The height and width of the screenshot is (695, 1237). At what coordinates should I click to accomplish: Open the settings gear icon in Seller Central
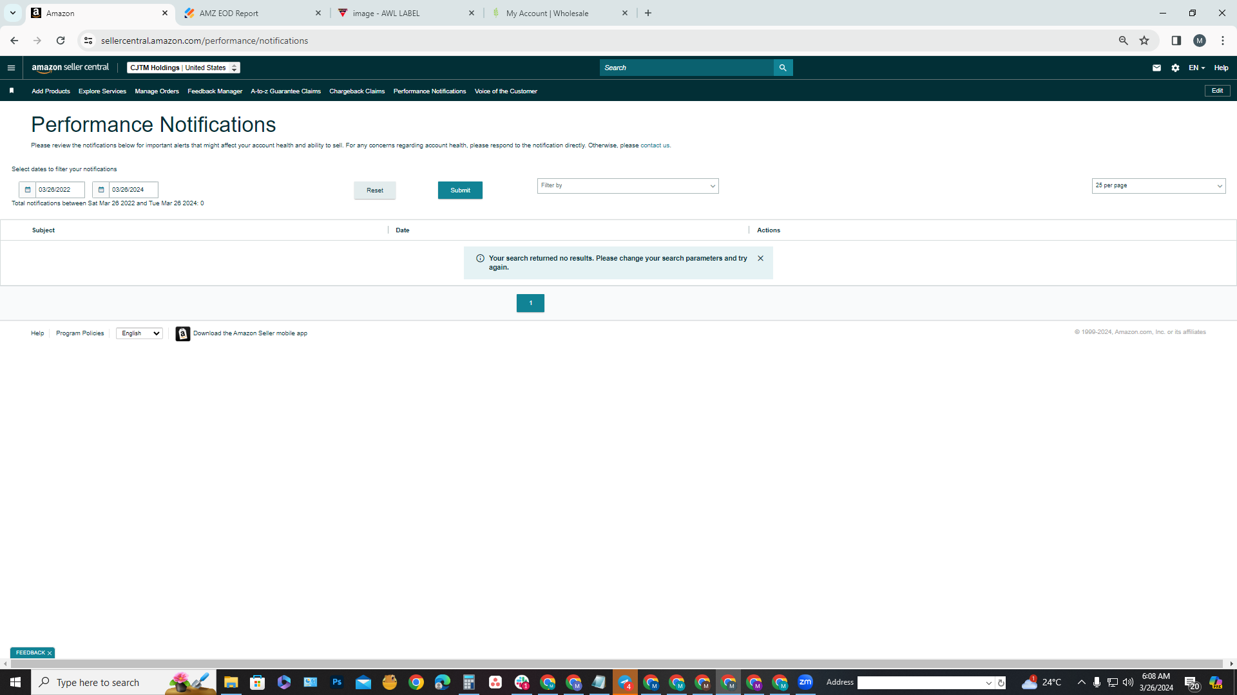click(1175, 68)
